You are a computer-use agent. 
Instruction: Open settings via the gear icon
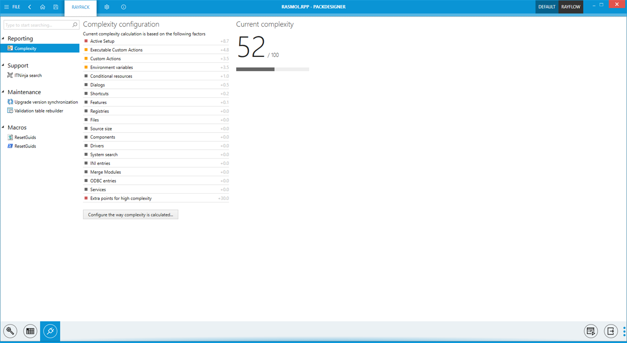pyautogui.click(x=107, y=7)
